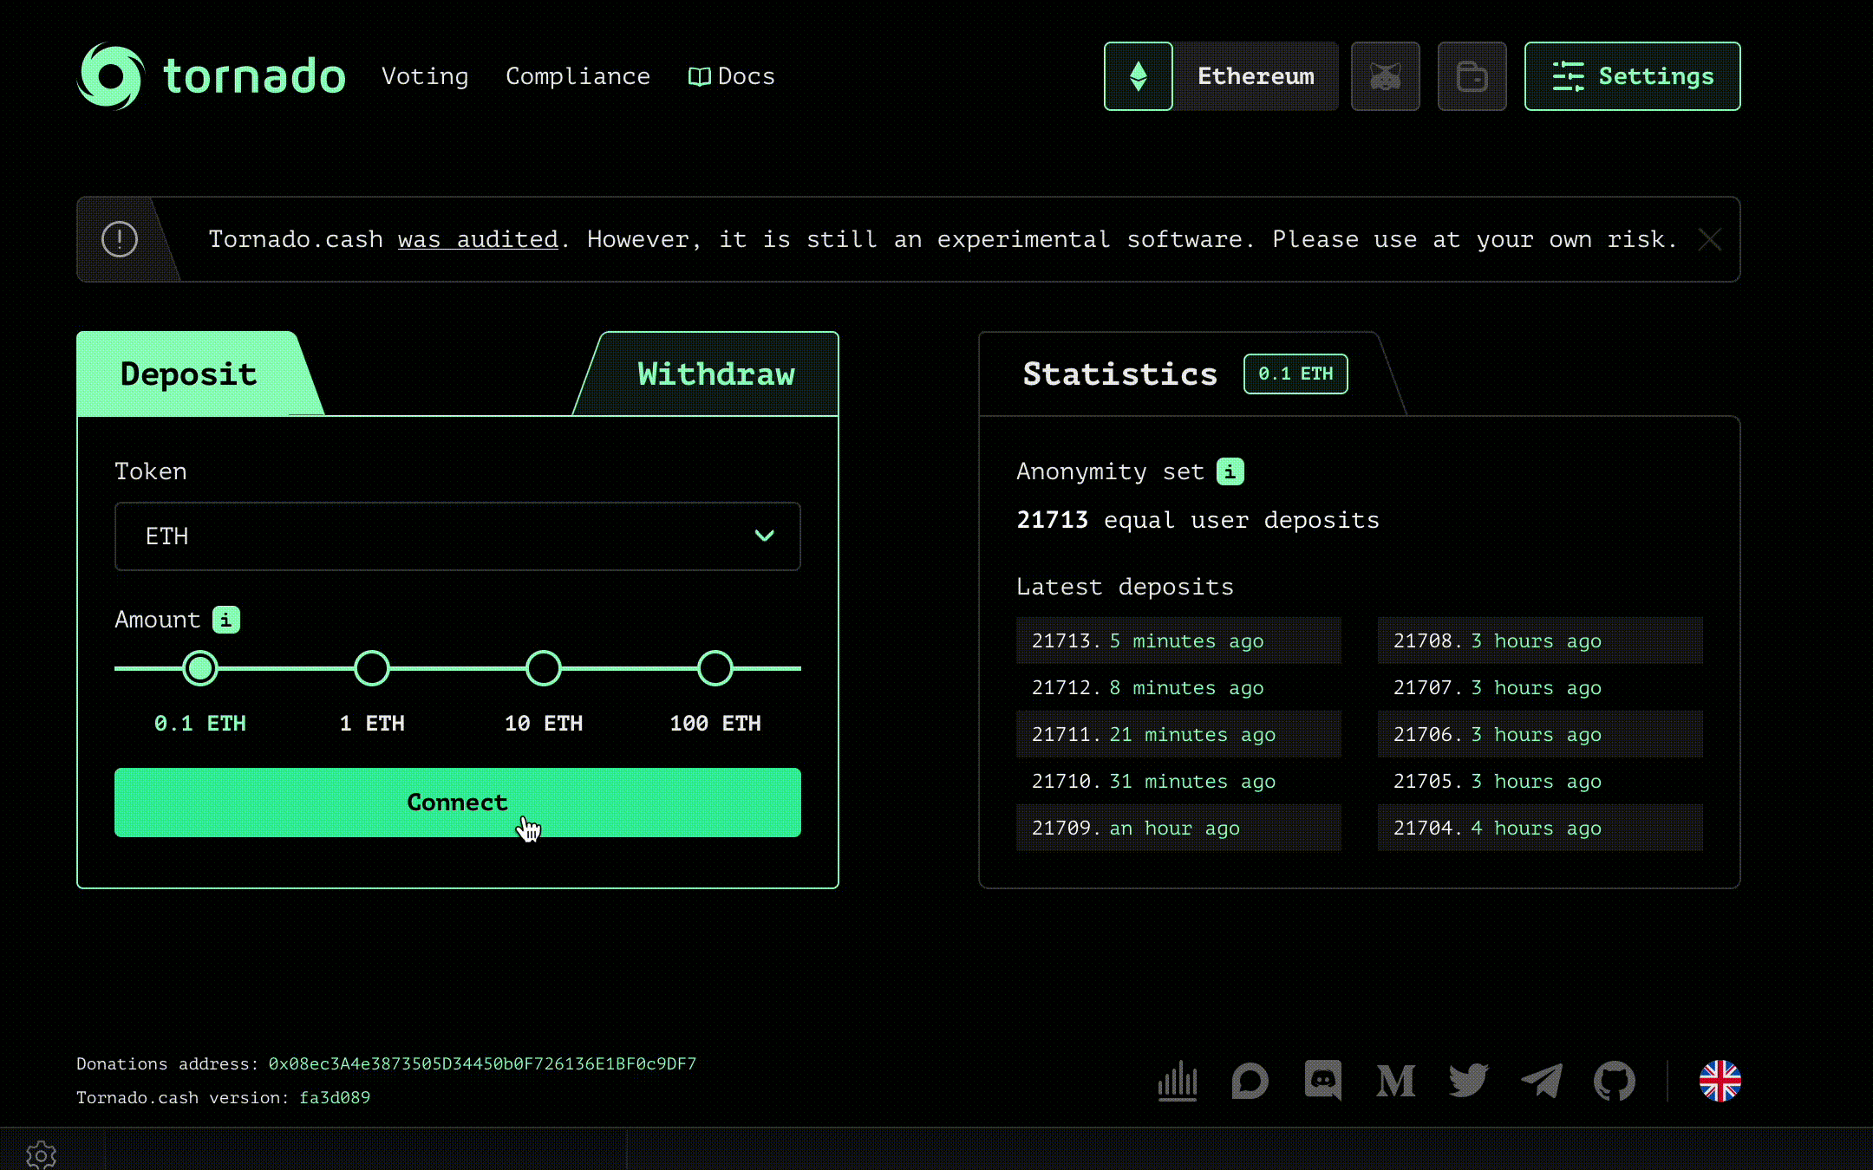Viewport: 1873px width, 1170px height.
Task: Switch to the Deposit tab
Action: click(x=189, y=374)
